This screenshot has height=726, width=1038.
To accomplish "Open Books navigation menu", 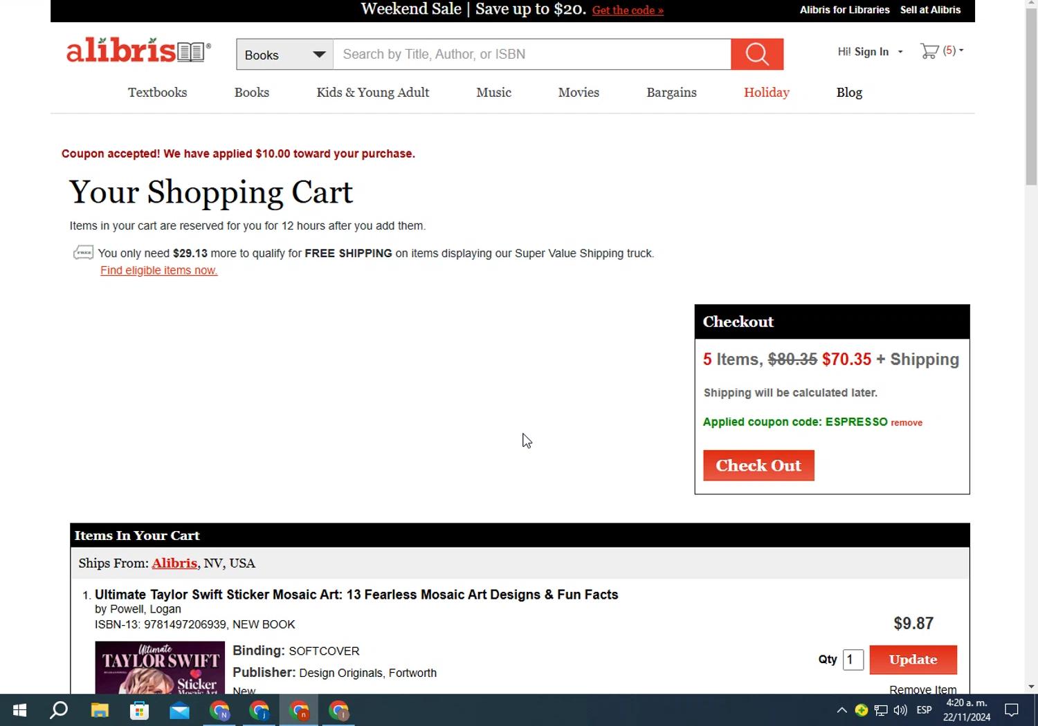I will [252, 92].
